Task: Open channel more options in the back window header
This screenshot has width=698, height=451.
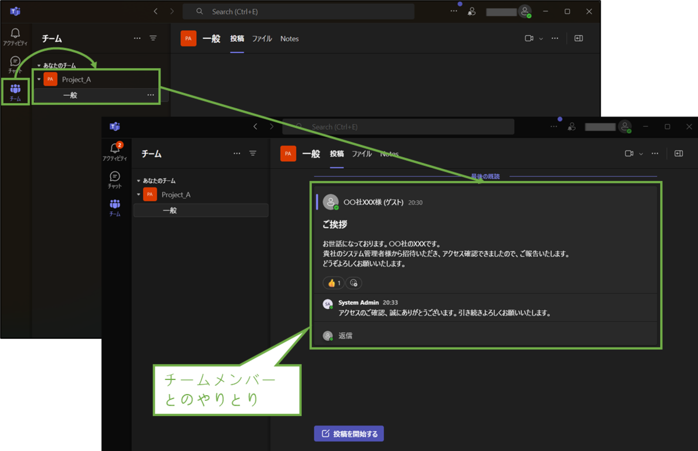Action: 555,38
